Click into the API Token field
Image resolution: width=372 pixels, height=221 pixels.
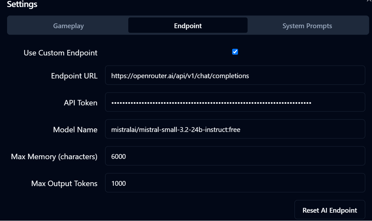tap(235, 103)
